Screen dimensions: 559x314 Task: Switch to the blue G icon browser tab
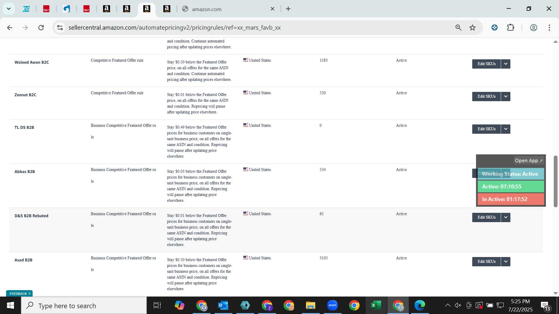[x=66, y=9]
